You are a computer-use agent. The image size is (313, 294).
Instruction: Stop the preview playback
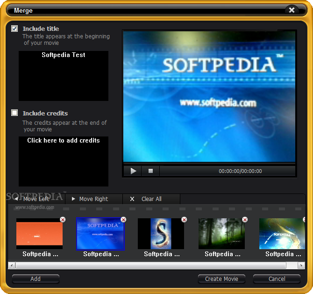[150, 171]
